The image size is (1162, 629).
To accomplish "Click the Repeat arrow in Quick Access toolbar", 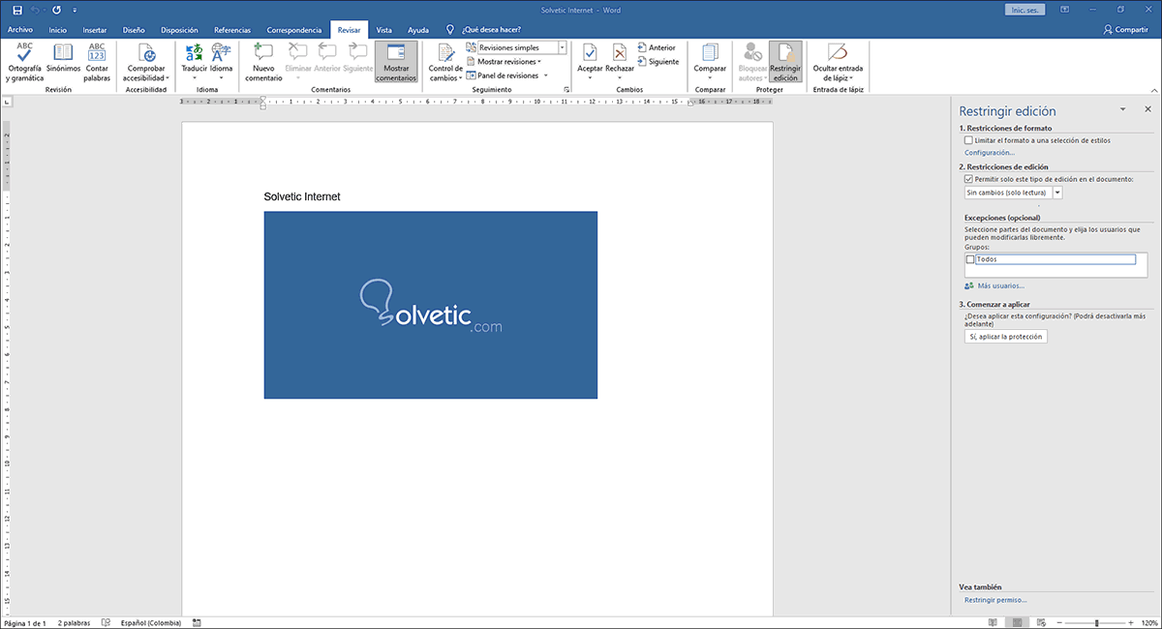I will pyautogui.click(x=56, y=10).
